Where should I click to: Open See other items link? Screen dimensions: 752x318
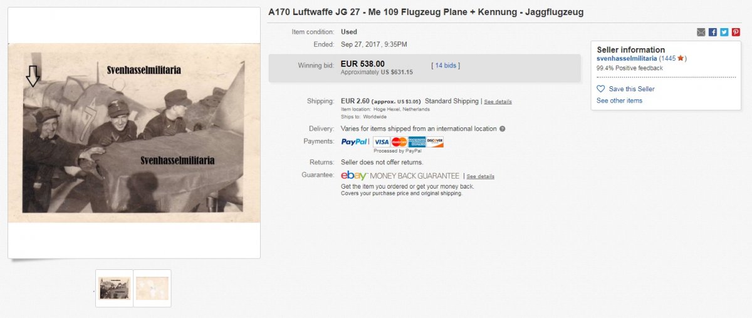pos(619,101)
